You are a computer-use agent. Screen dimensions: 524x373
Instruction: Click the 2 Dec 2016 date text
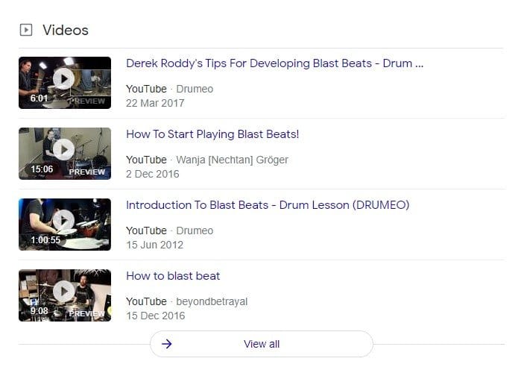click(x=152, y=174)
